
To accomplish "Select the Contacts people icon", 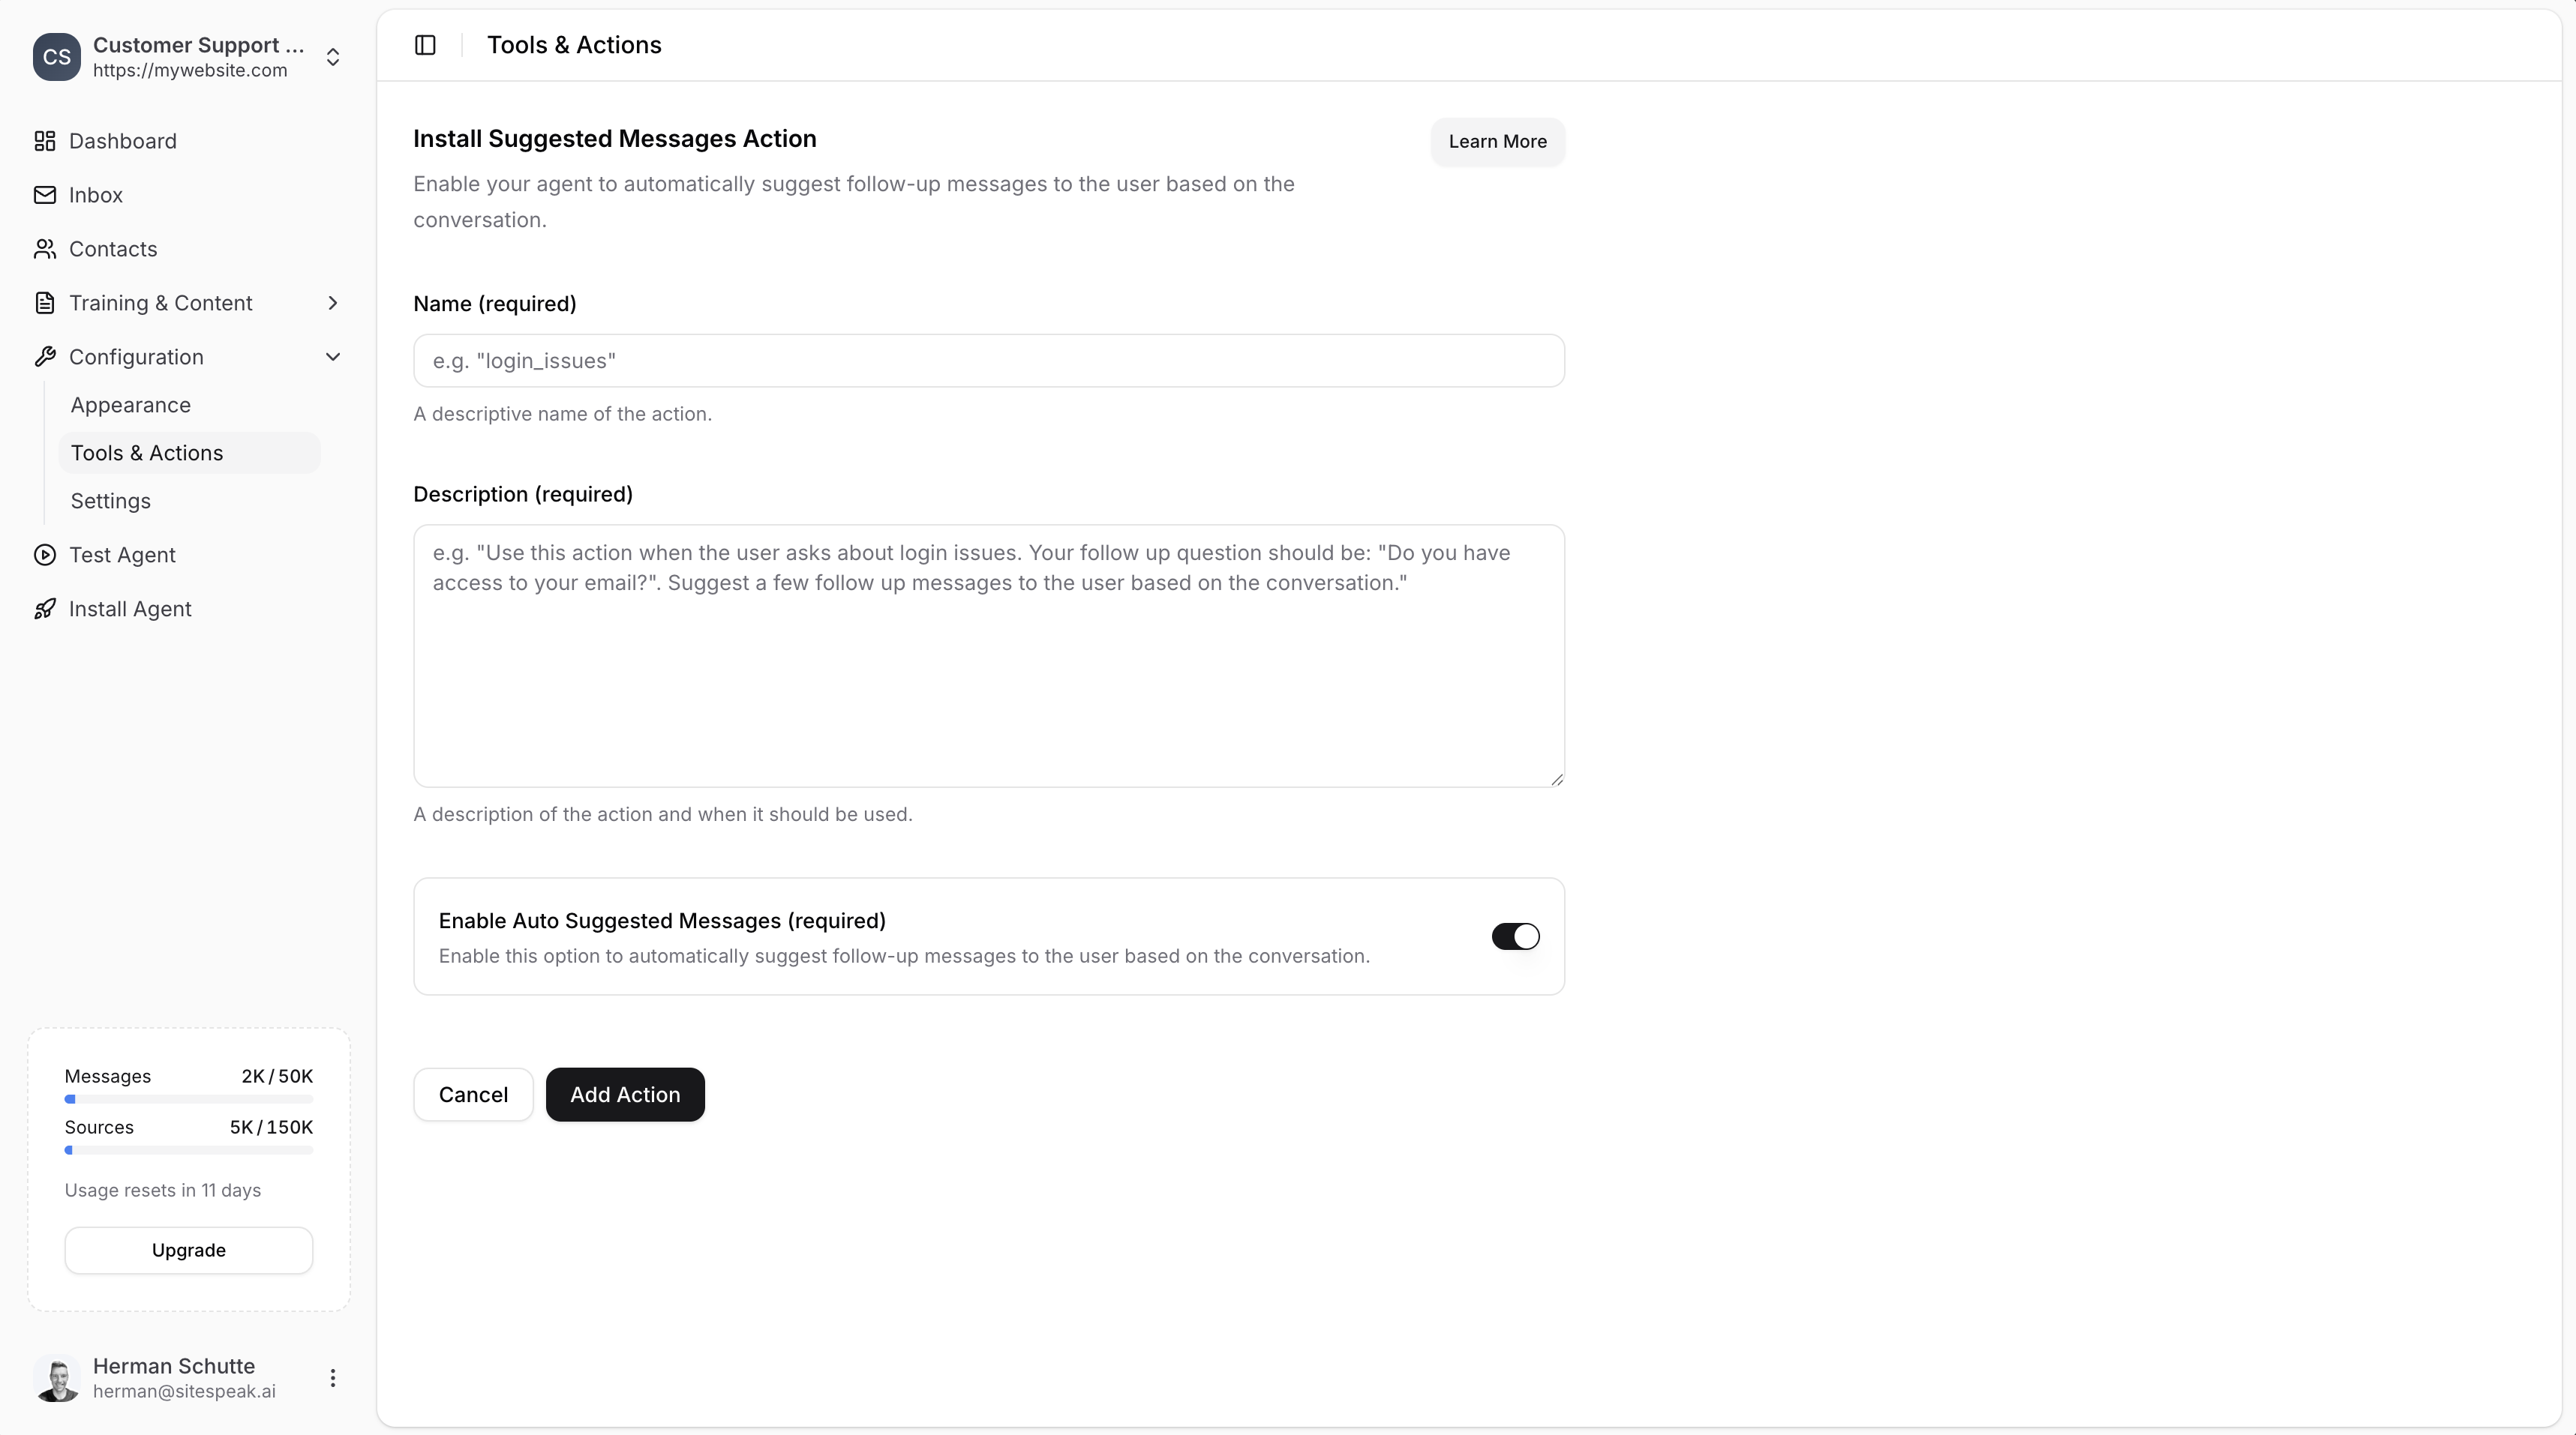I will coord(45,249).
